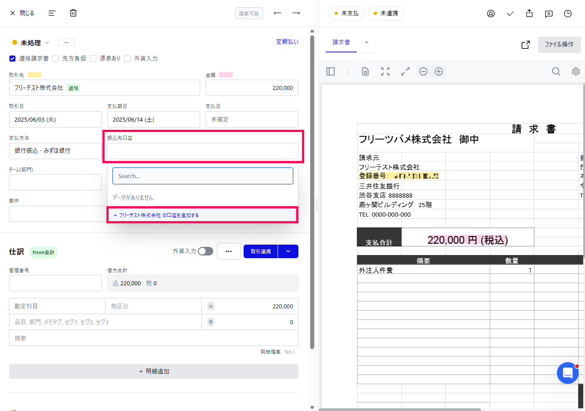Screen dimensions: 585x411
Task: Click the document info icon in viewer toolbar
Action: [365, 71]
